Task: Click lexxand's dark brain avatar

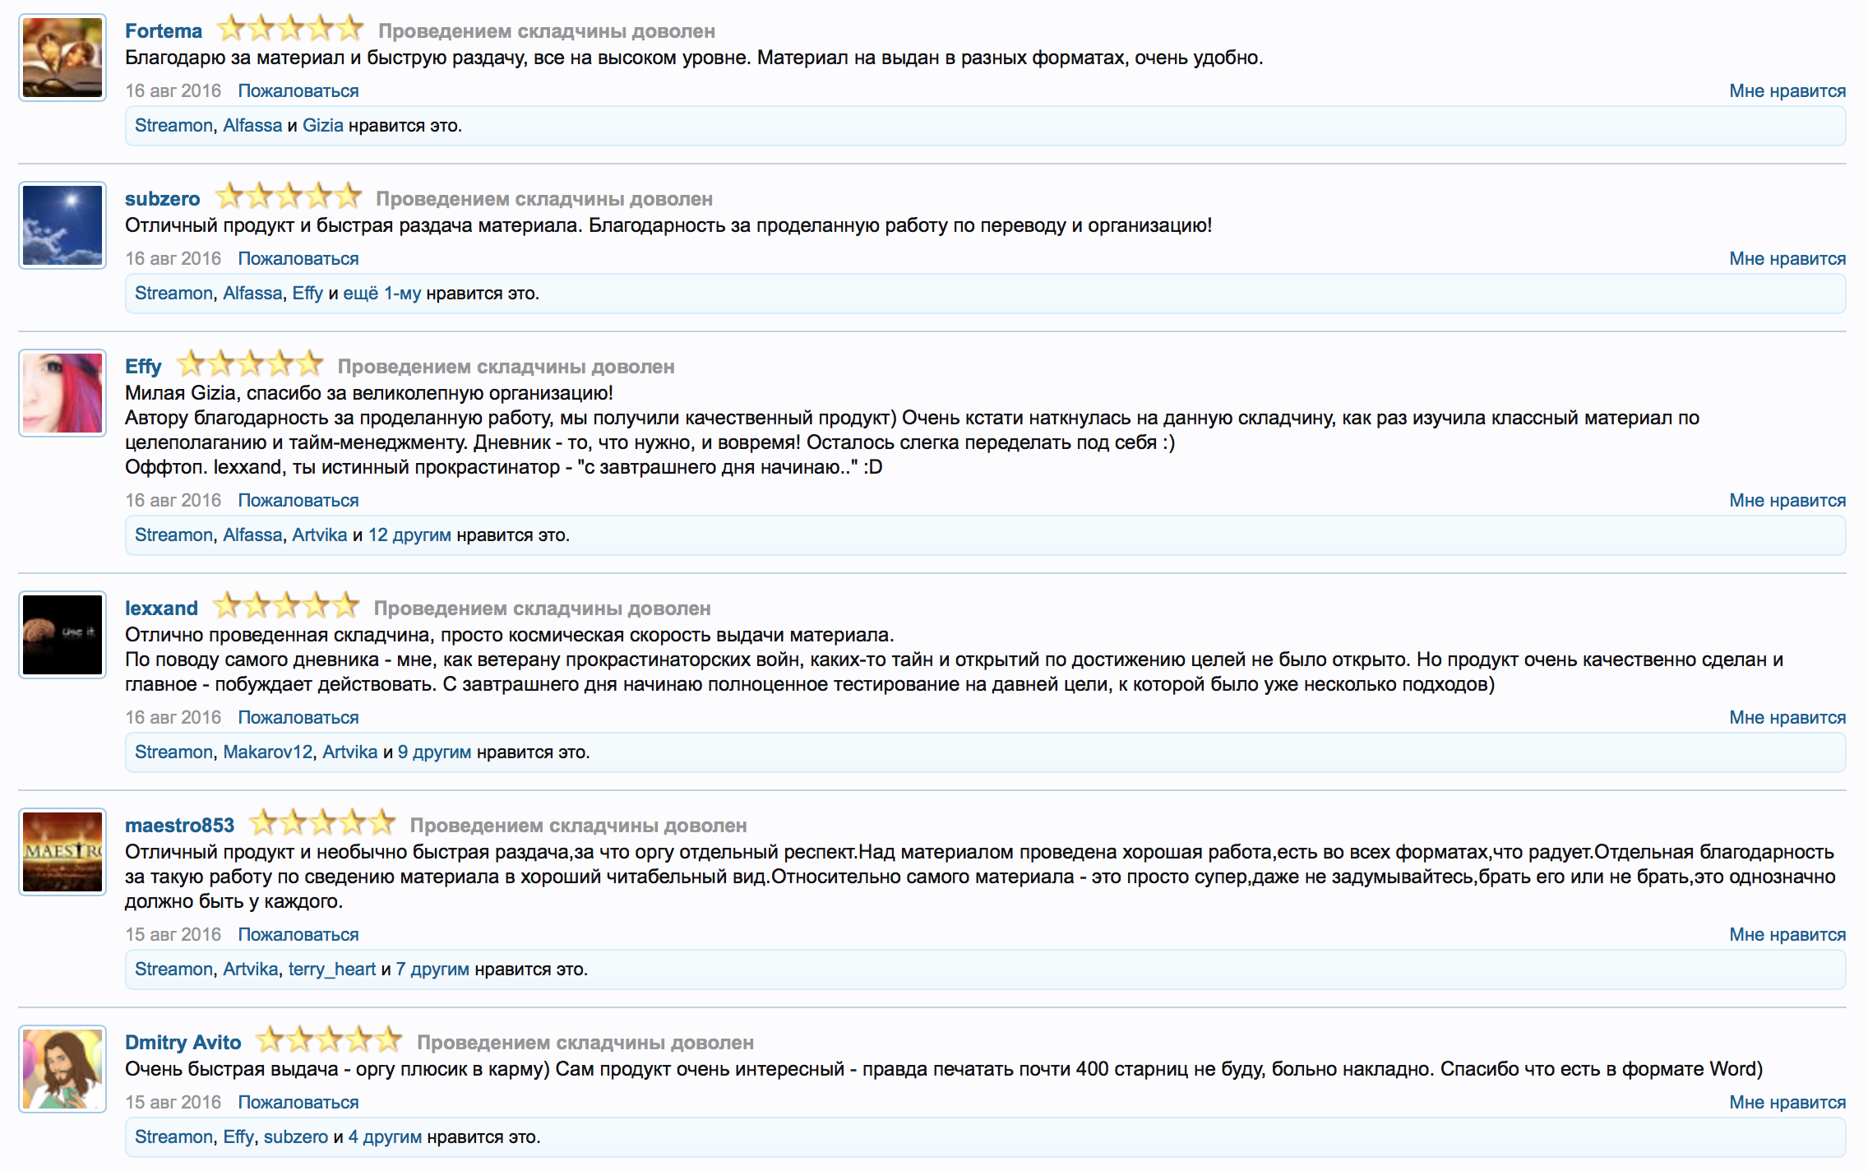Action: click(62, 635)
